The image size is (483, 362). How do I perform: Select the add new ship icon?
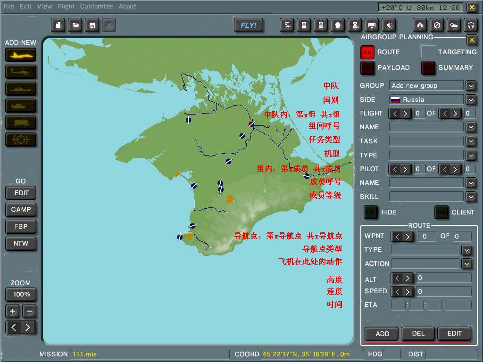pos(21,89)
